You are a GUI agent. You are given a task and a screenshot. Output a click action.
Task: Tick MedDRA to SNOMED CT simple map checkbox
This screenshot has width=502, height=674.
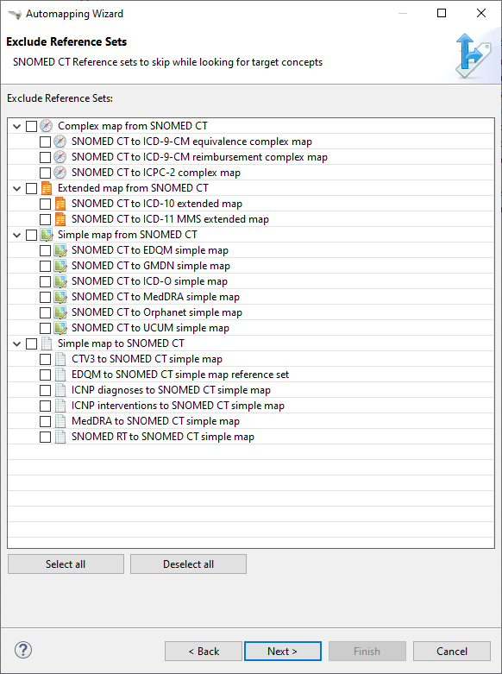pyautogui.click(x=45, y=422)
